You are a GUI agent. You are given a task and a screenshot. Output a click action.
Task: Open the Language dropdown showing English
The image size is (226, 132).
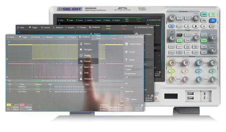click(134, 69)
